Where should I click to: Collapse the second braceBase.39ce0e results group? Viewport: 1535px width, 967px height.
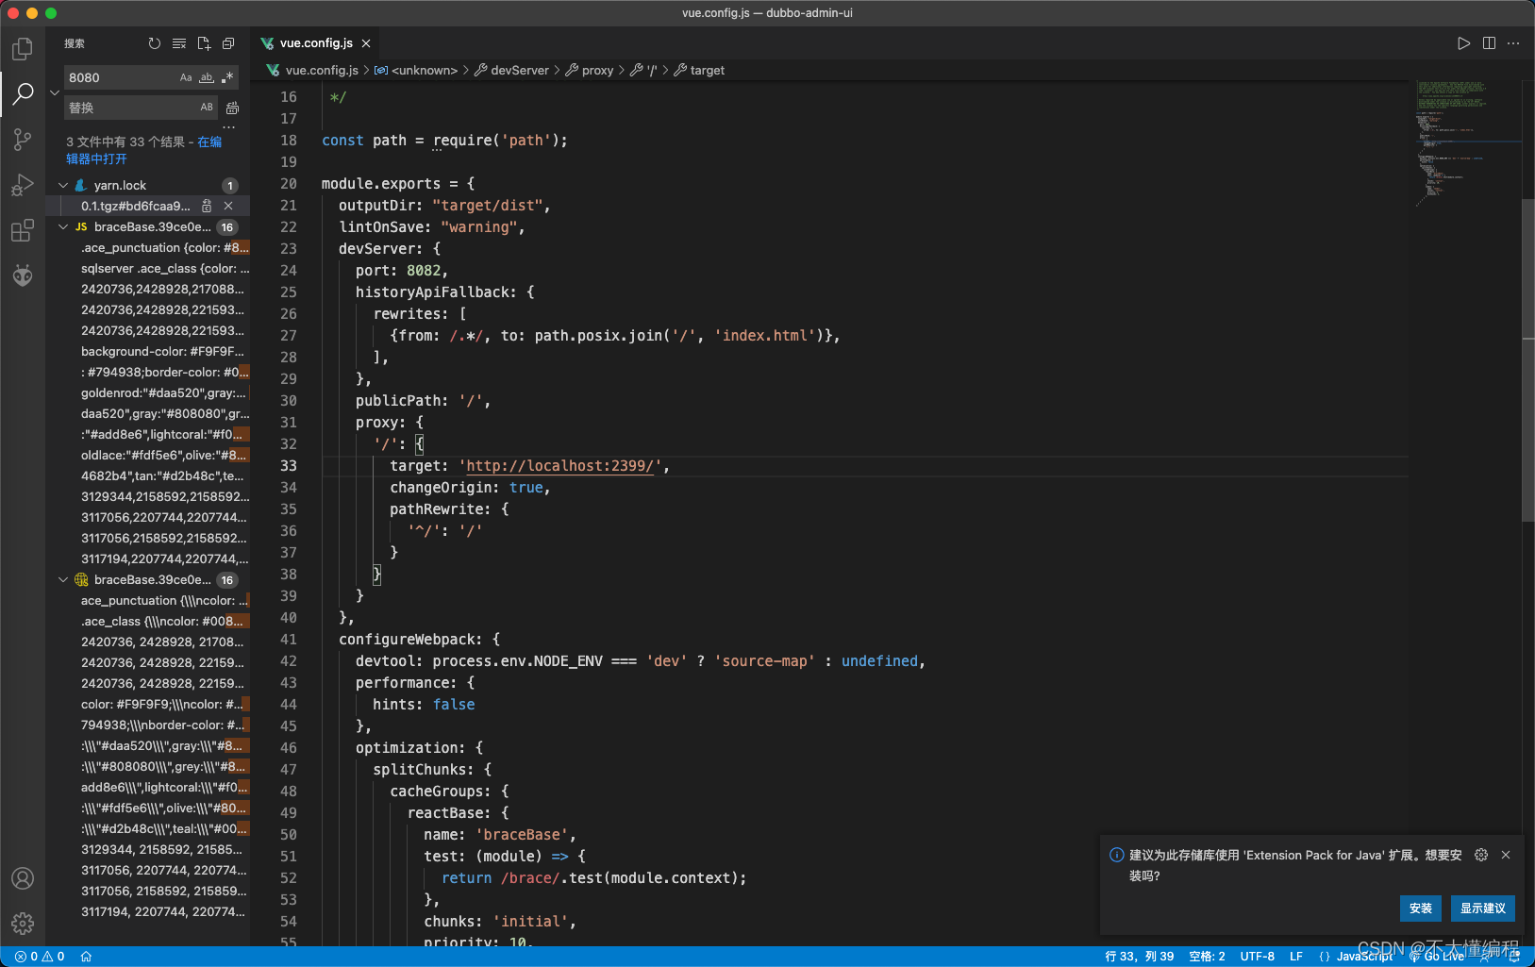tap(63, 580)
